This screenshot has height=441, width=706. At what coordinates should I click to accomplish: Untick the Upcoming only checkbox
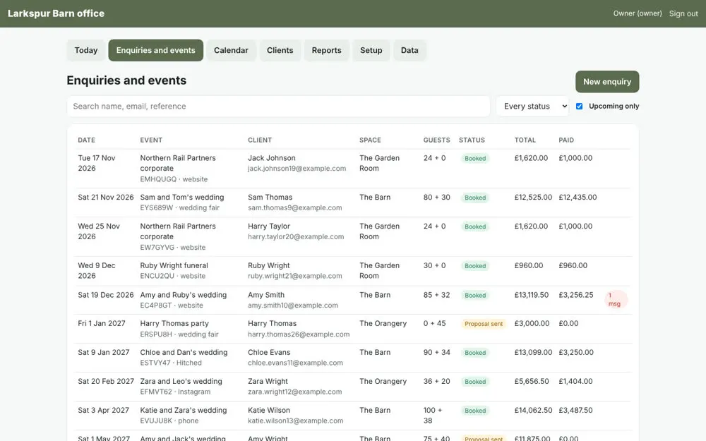(x=579, y=107)
